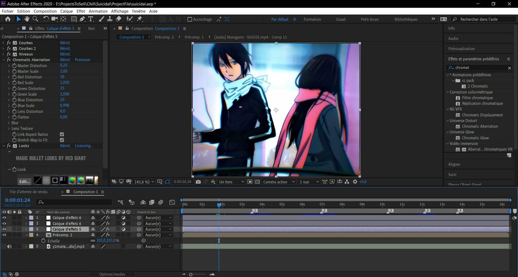Hide the Précomp. 2 layer

[4, 235]
